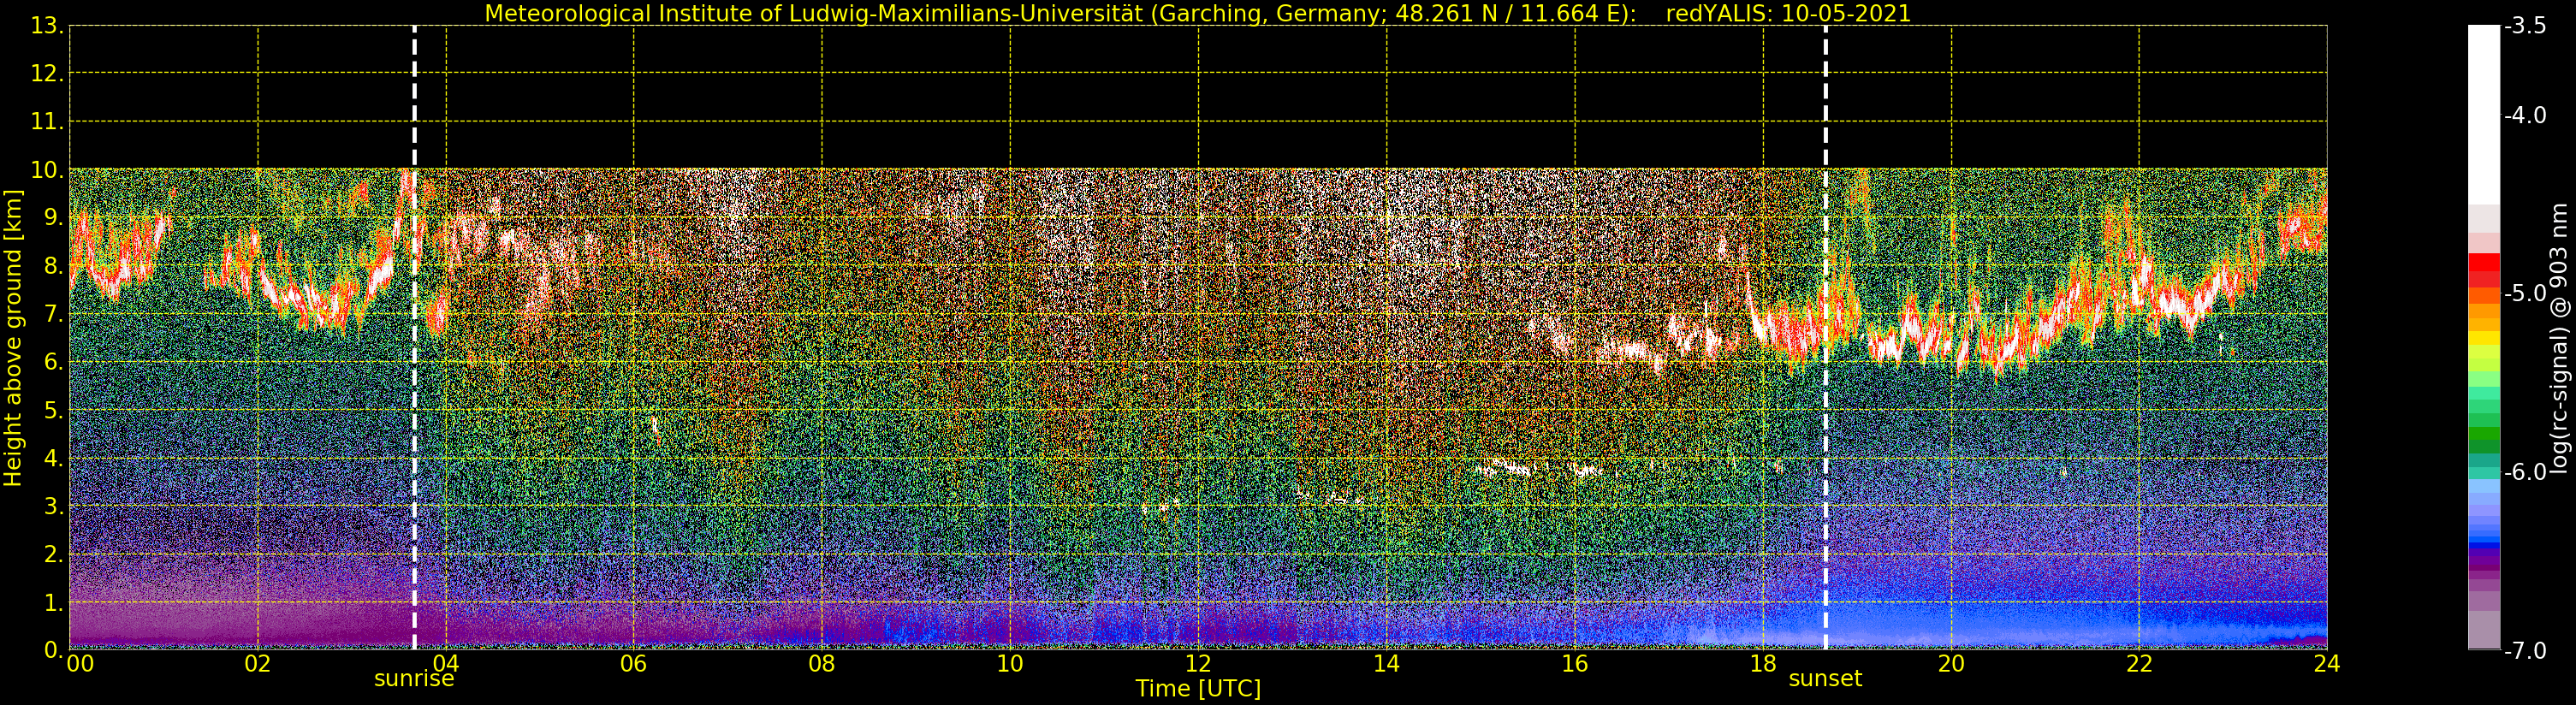Click the "4." height axis tick label
The height and width of the screenshot is (705, 2576).
(54, 458)
